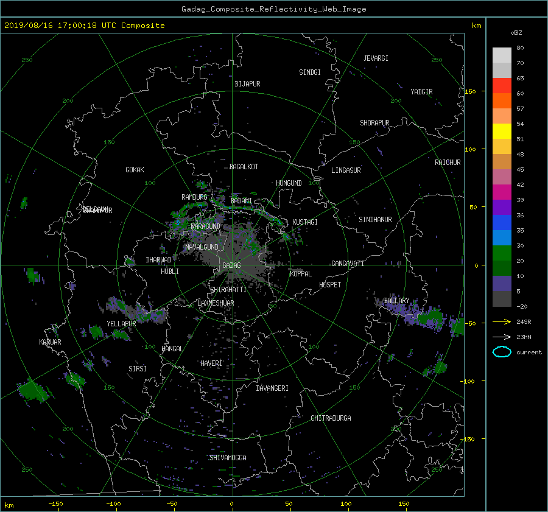Click the HAVERI city label
Image resolution: width=548 pixels, height=512 pixels.
point(211,363)
